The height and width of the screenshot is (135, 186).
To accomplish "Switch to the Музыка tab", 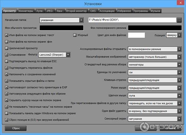I will [x=155, y=11].
